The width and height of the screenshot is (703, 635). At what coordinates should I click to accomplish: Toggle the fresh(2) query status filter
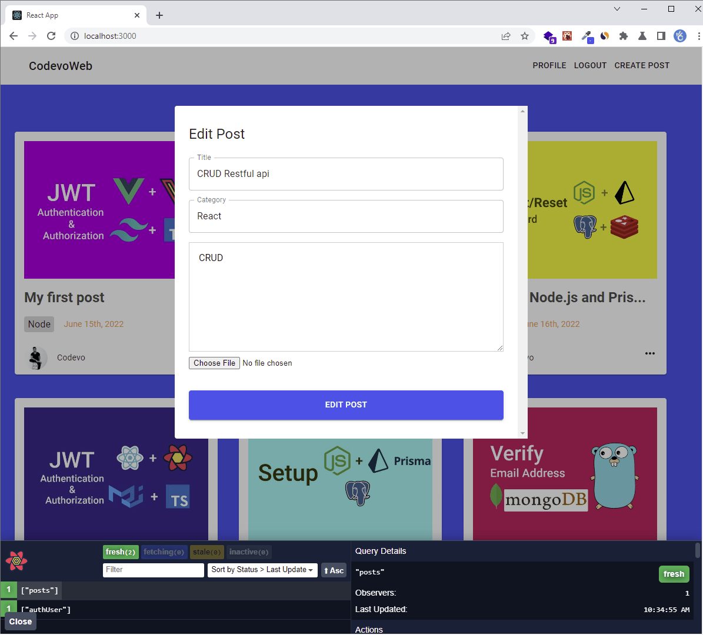tap(121, 552)
